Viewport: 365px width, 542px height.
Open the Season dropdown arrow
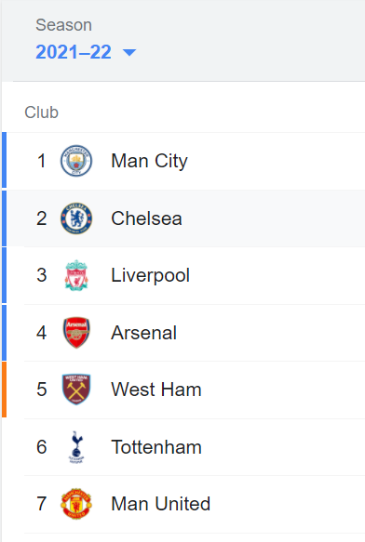[x=129, y=53]
